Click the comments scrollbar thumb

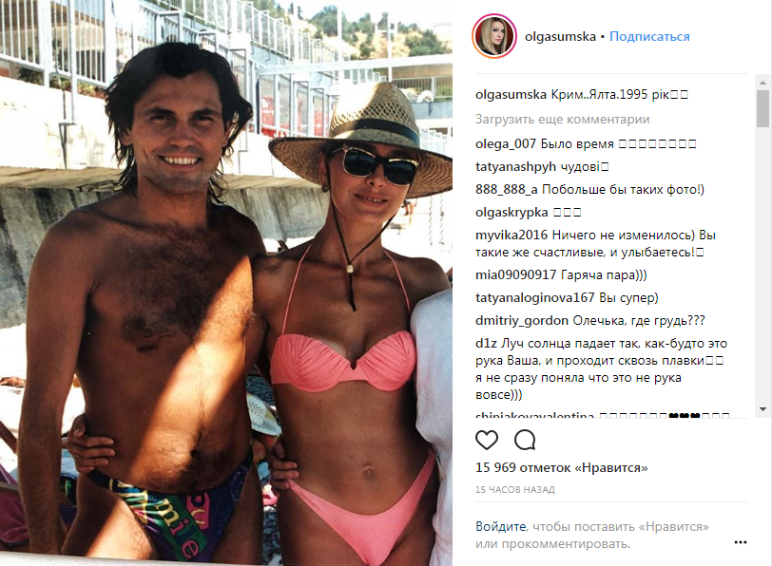pos(762,108)
